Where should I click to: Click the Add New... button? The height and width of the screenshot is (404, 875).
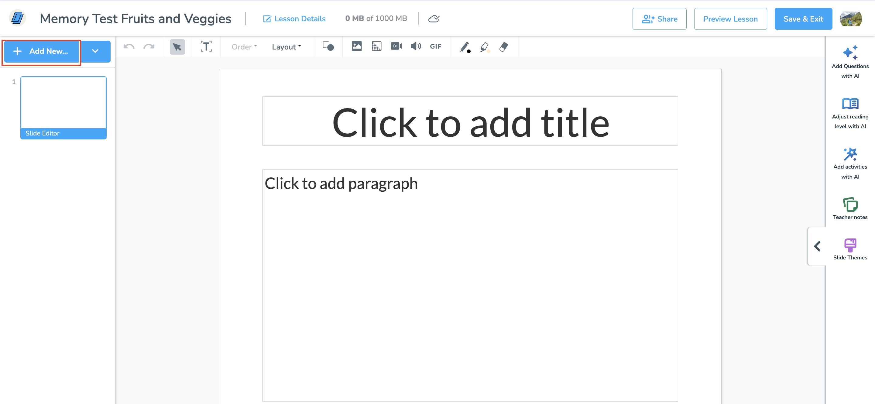pos(41,51)
